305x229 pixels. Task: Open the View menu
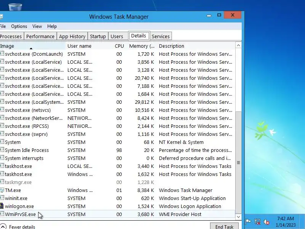[37, 26]
